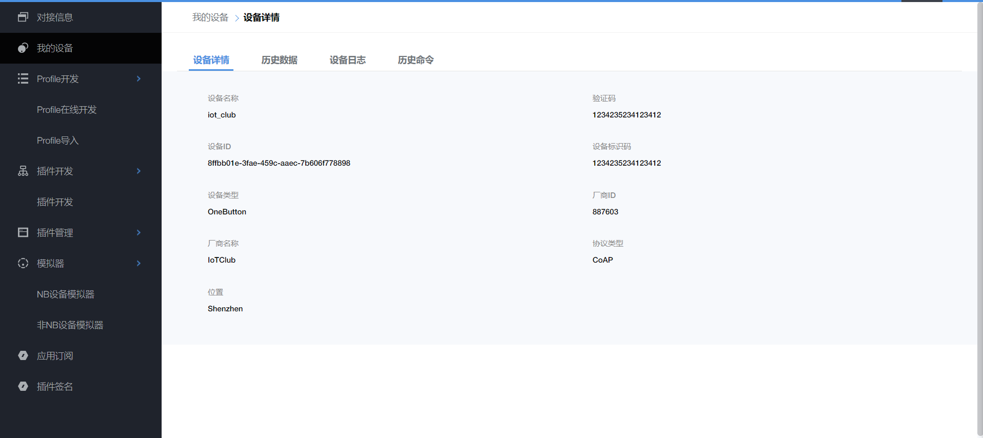
Task: Expand the 模拟器 chevron
Action: tap(139, 263)
